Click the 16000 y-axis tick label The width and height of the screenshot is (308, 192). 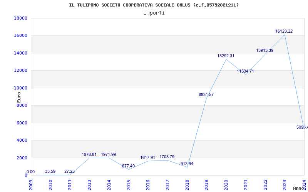[20, 36]
